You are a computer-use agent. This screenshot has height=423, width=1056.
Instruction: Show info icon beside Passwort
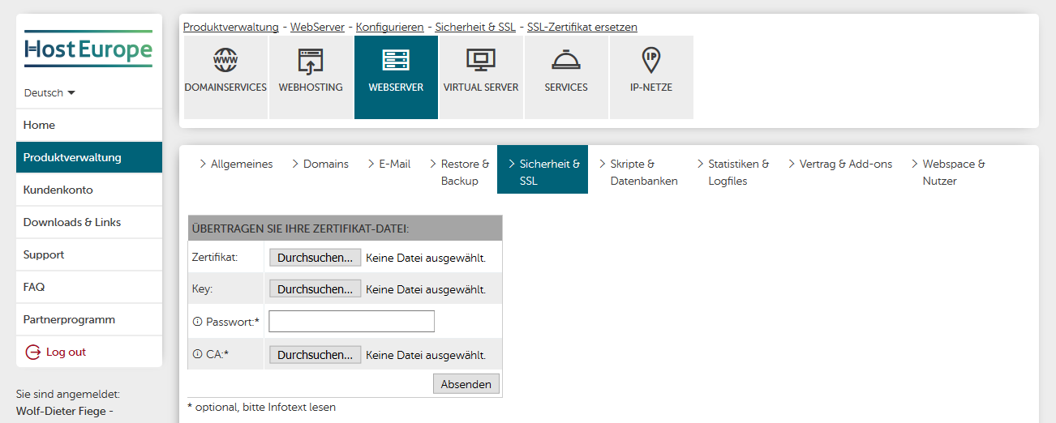click(x=197, y=322)
